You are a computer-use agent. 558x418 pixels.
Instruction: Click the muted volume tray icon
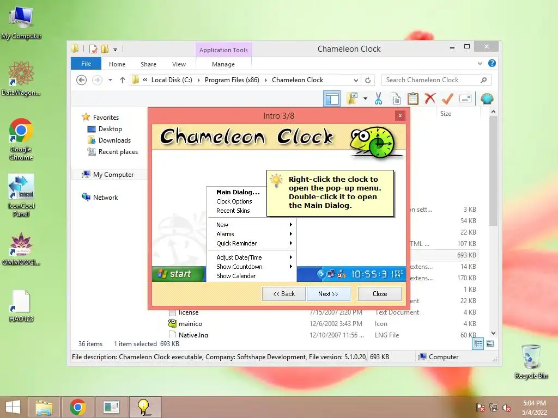(x=507, y=408)
